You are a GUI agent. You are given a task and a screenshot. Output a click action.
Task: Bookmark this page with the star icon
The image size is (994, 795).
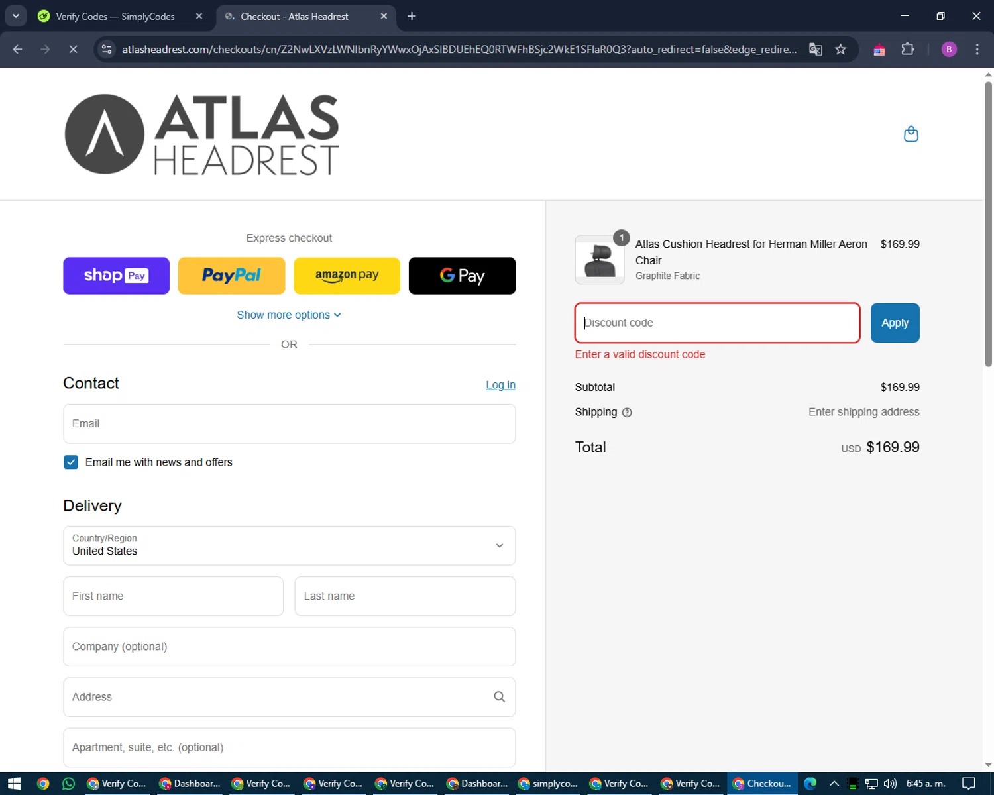840,49
